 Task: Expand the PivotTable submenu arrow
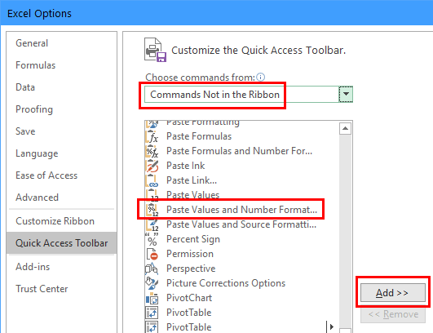point(332,327)
